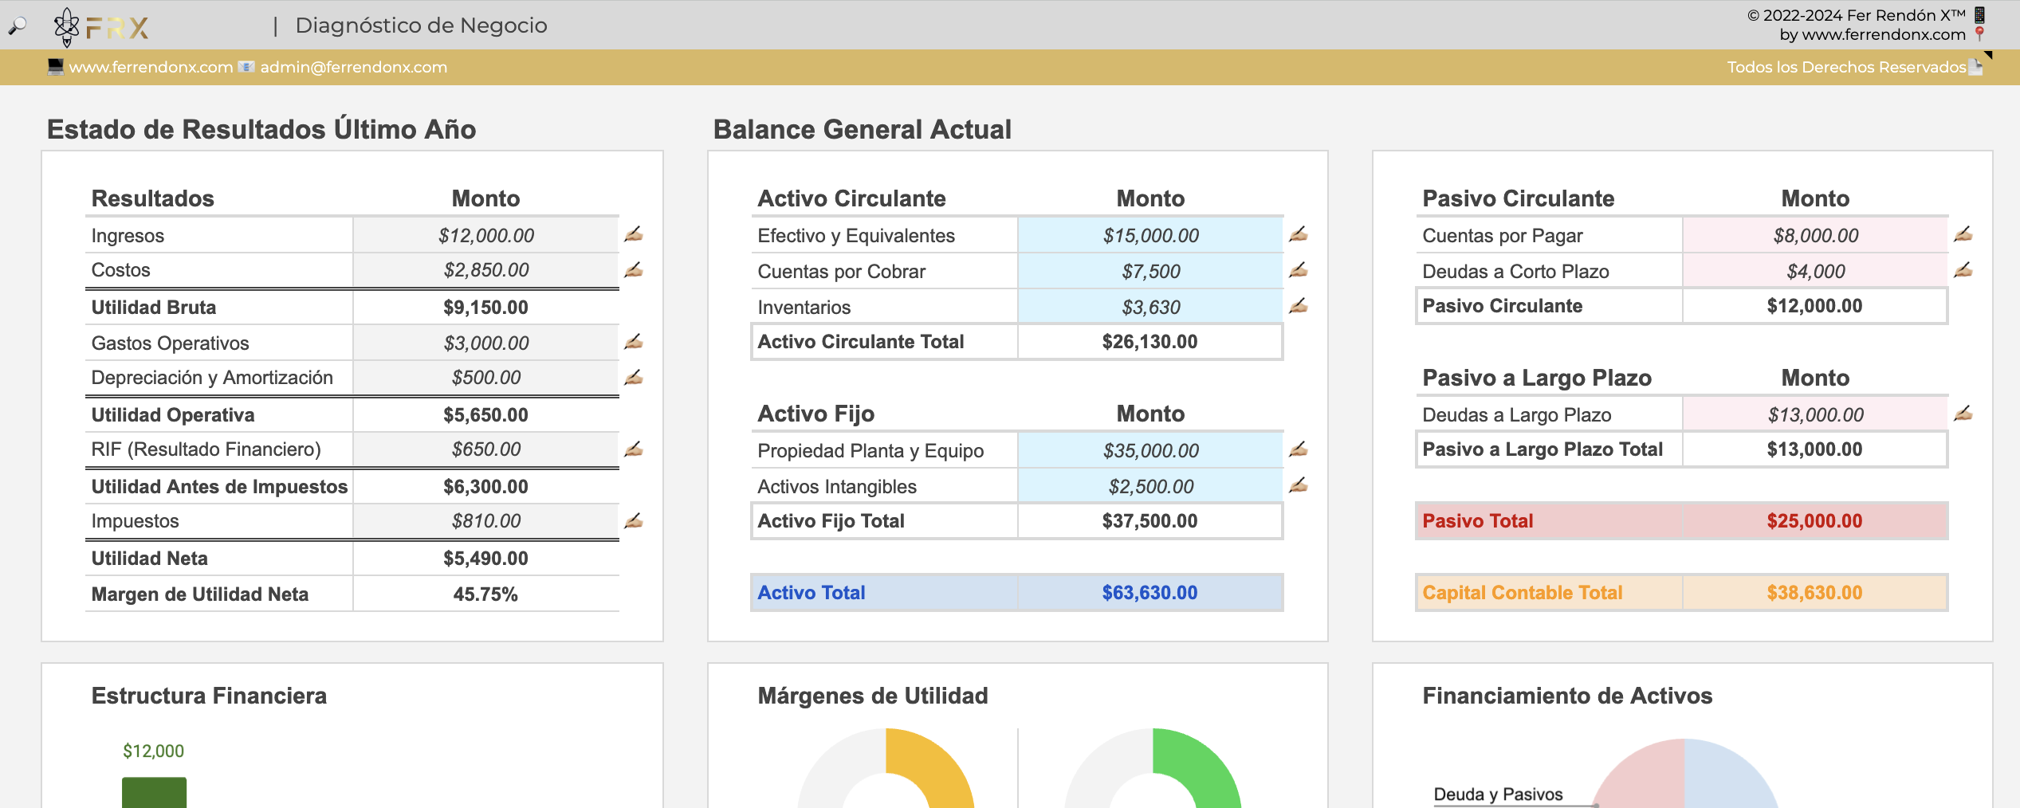The image size is (2020, 808).
Task: Click edit icon for Deudas a Largo Plazo
Action: (1963, 414)
